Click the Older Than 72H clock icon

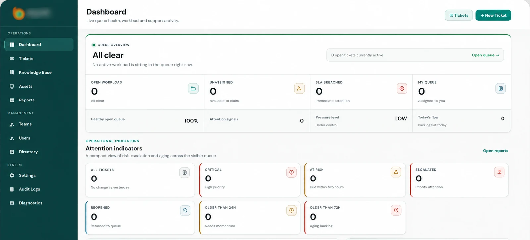pos(396,210)
